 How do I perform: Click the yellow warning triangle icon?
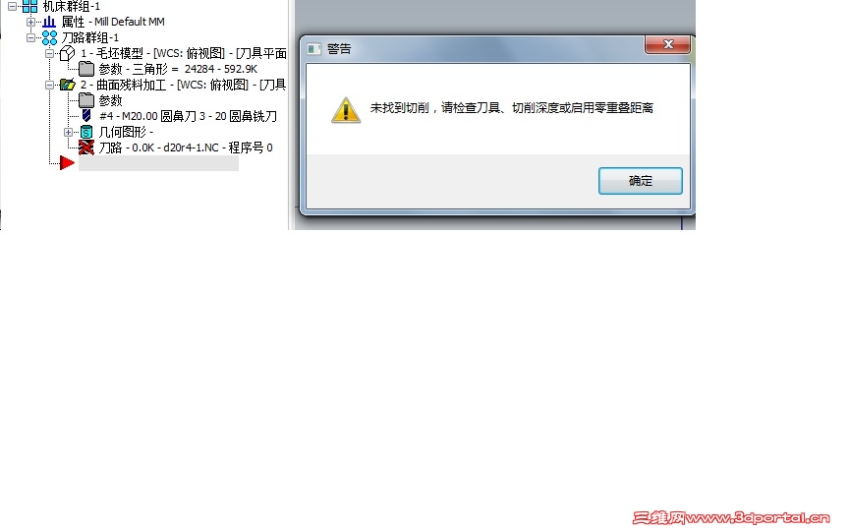click(x=346, y=110)
